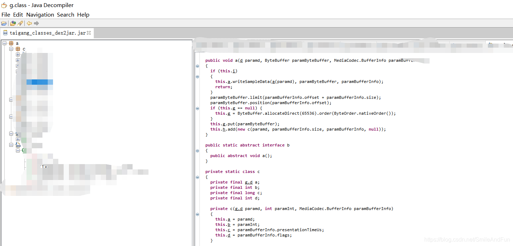Follow the g.d link in field declaration
Viewport: 513px width, 246px height.
click(x=249, y=182)
